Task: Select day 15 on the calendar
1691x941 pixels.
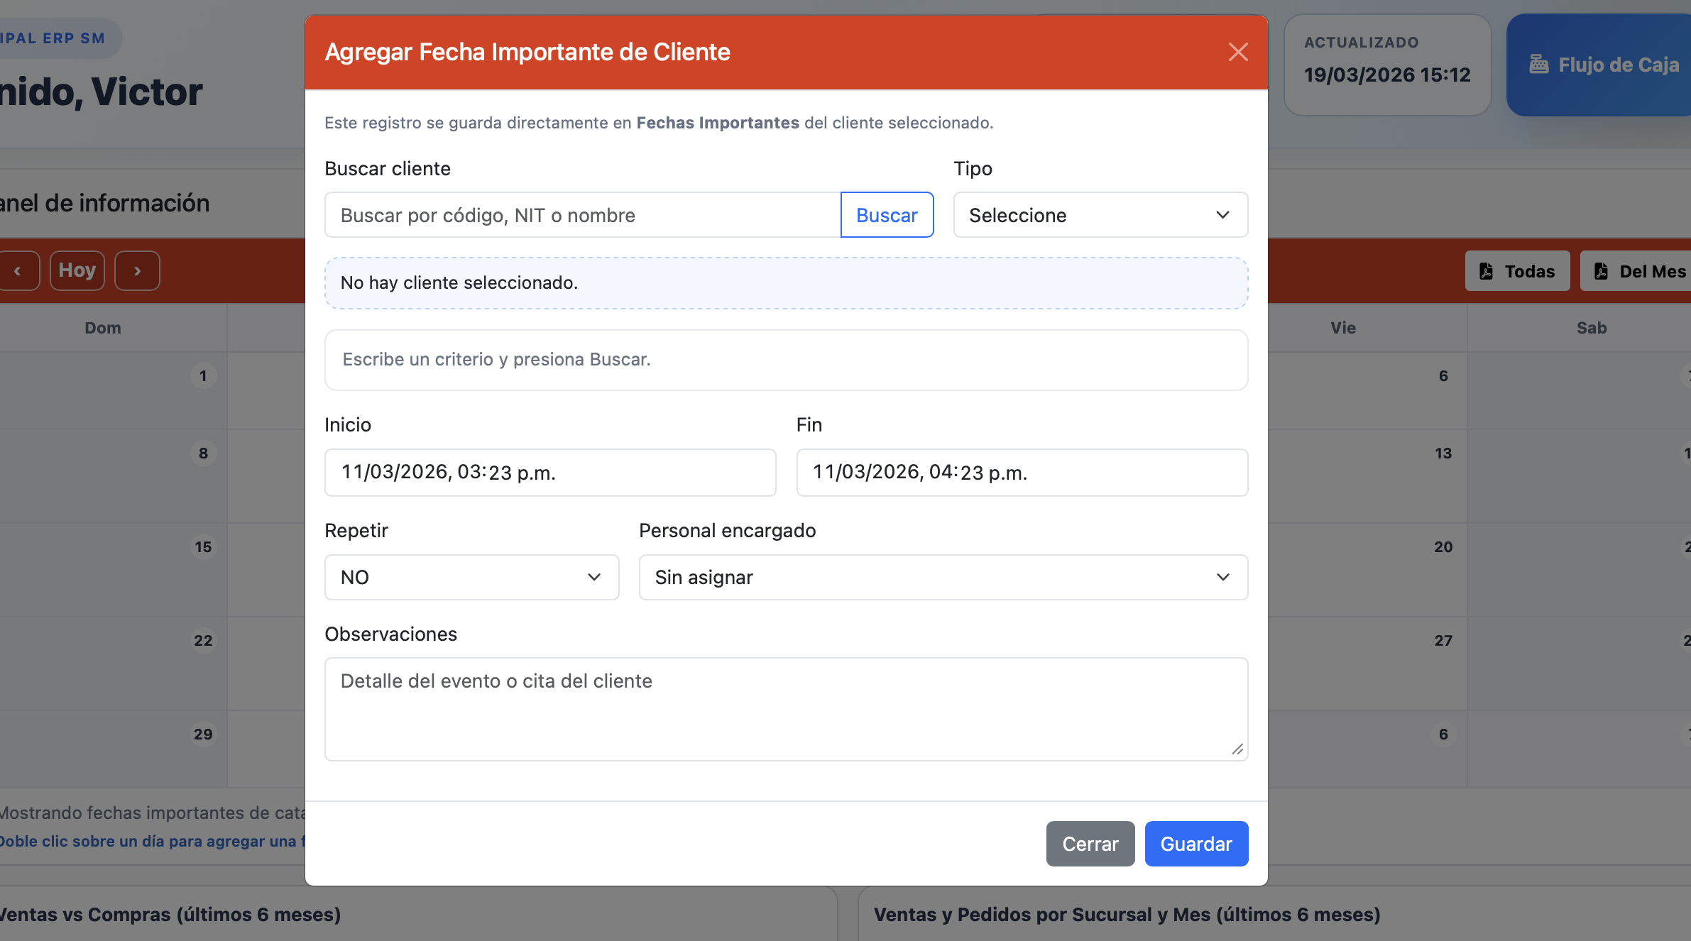Action: pos(202,547)
